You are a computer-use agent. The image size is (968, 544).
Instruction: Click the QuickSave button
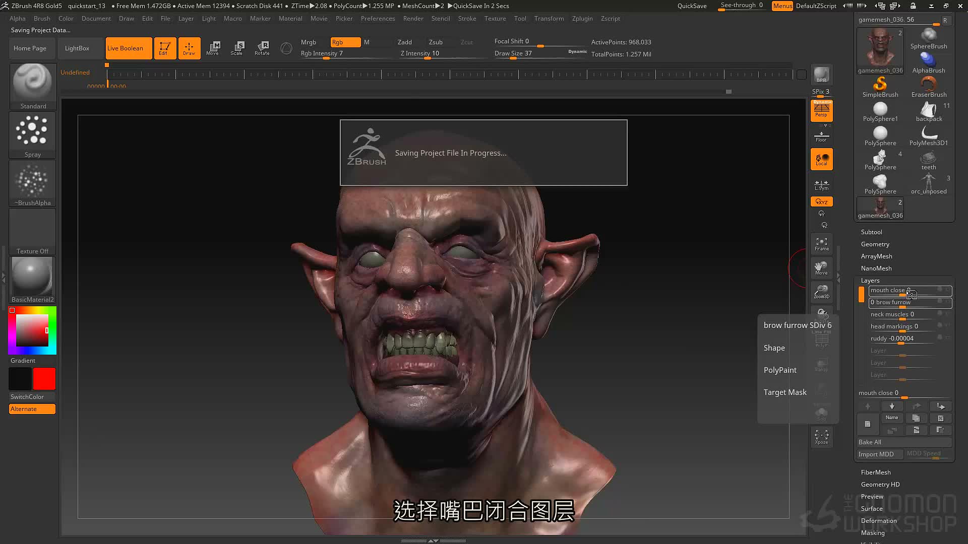click(x=692, y=6)
